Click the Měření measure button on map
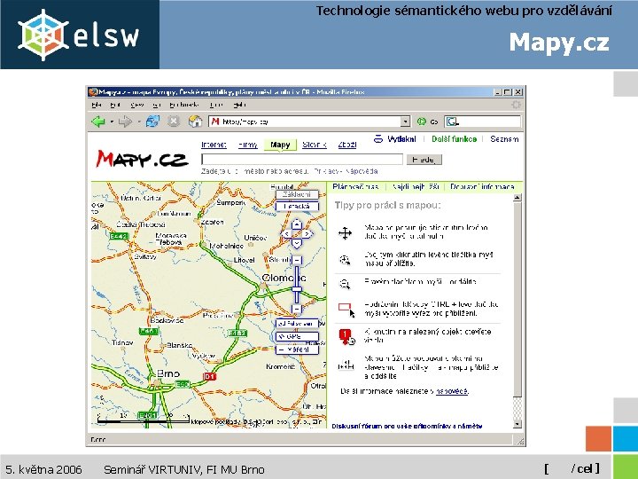Screen dimensions: 638x479 click(x=297, y=349)
